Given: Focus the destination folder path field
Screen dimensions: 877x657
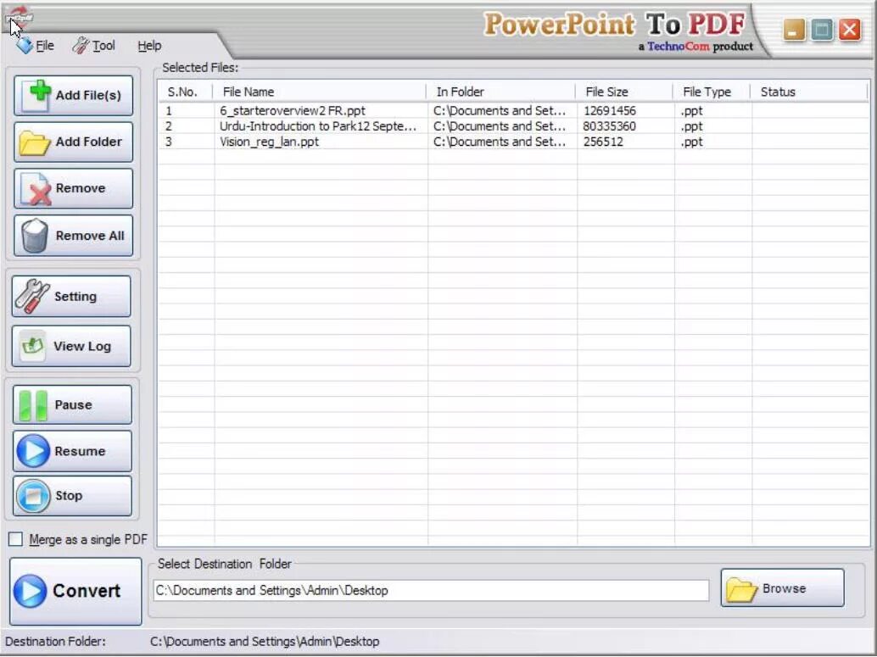Looking at the screenshot, I should pos(431,591).
